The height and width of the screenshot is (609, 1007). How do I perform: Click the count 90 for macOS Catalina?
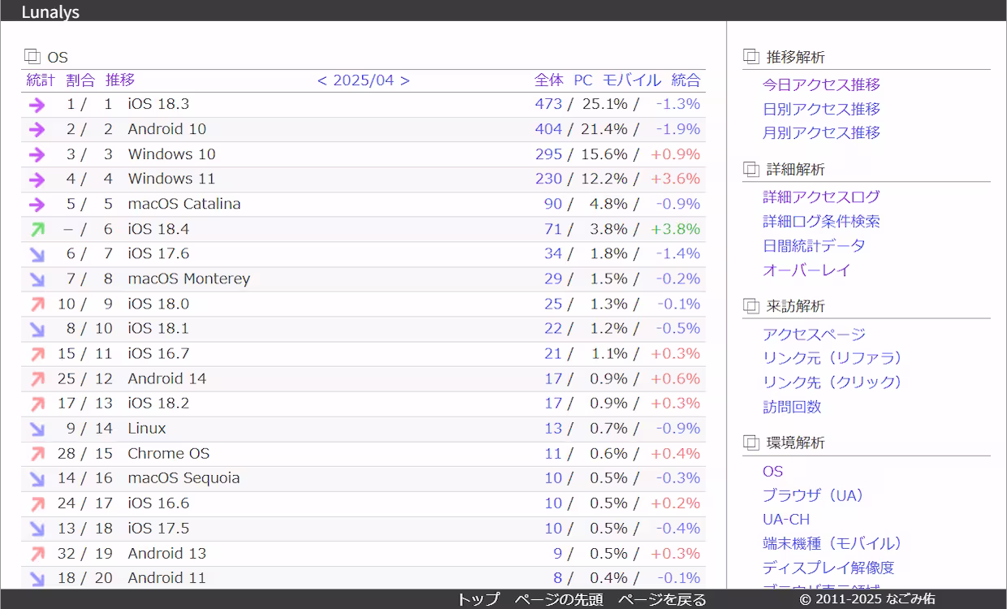pyautogui.click(x=553, y=204)
